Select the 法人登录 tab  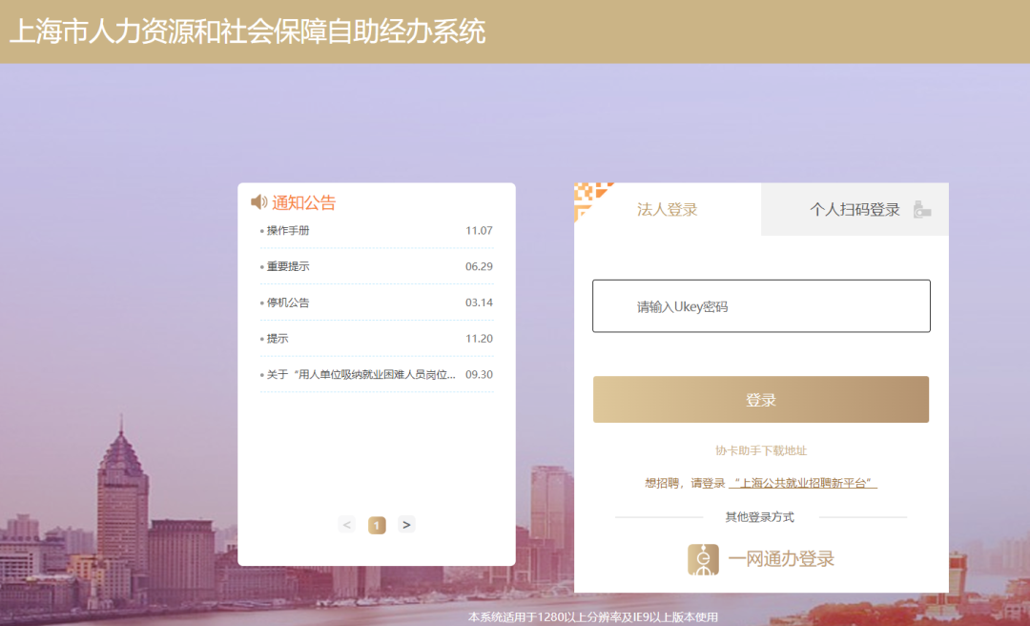pos(668,210)
